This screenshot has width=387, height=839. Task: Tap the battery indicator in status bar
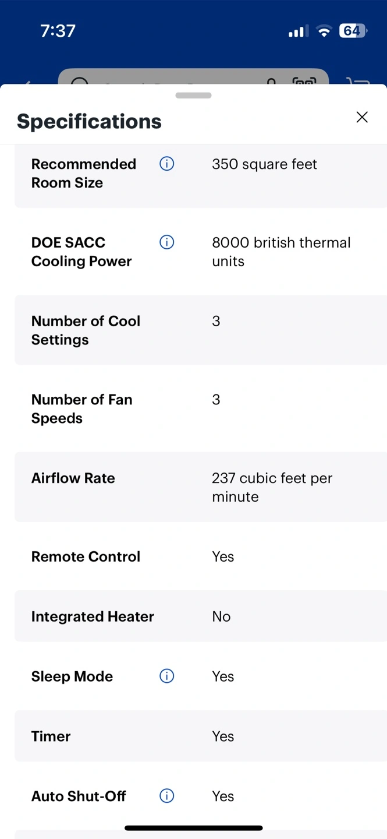click(353, 31)
